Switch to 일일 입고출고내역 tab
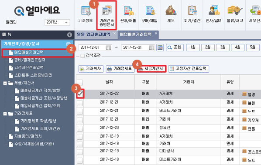Screen dimensions: 261x165 [x=93, y=34]
